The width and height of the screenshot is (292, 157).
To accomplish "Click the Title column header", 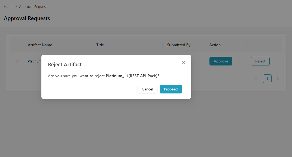I will point(100,45).
